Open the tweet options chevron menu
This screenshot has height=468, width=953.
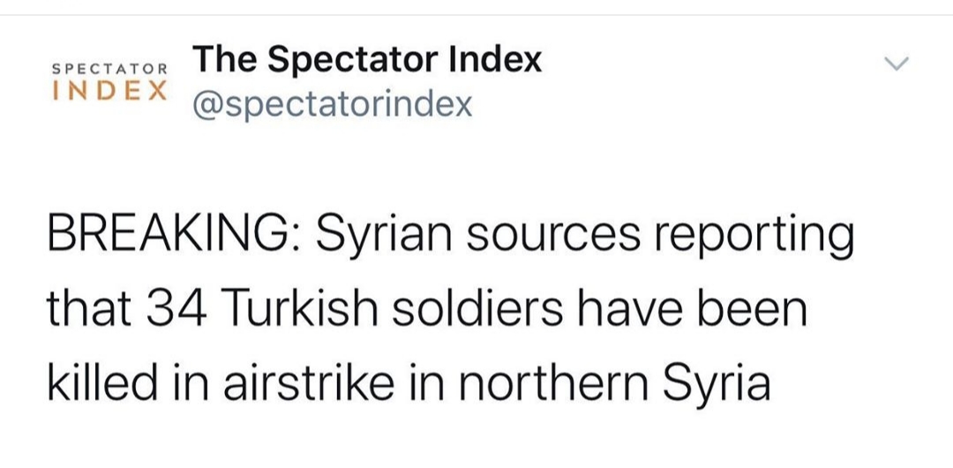[897, 63]
